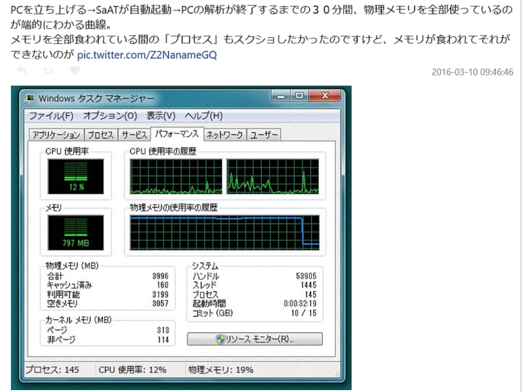Click the 非ページ value 114
This screenshot has width=524, height=392.
tap(163, 340)
